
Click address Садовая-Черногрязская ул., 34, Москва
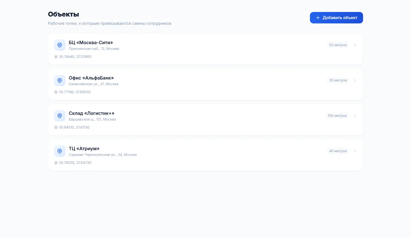tap(103, 155)
